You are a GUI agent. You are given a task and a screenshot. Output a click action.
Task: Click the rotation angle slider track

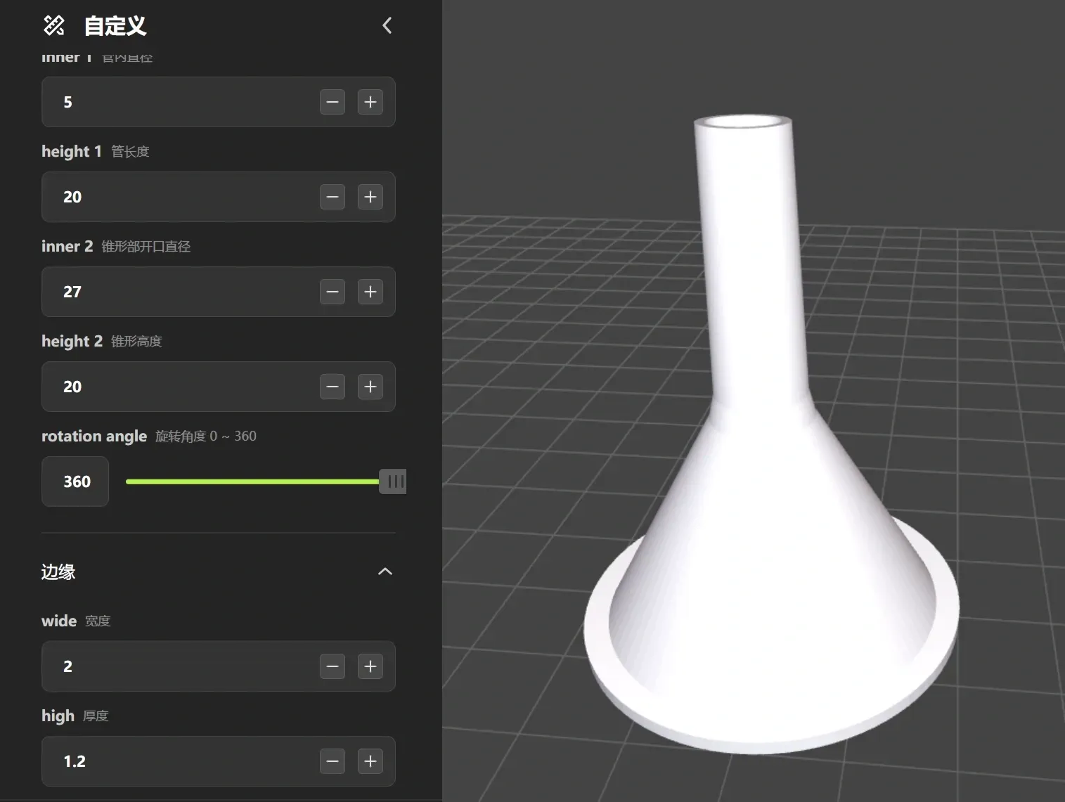pyautogui.click(x=252, y=481)
